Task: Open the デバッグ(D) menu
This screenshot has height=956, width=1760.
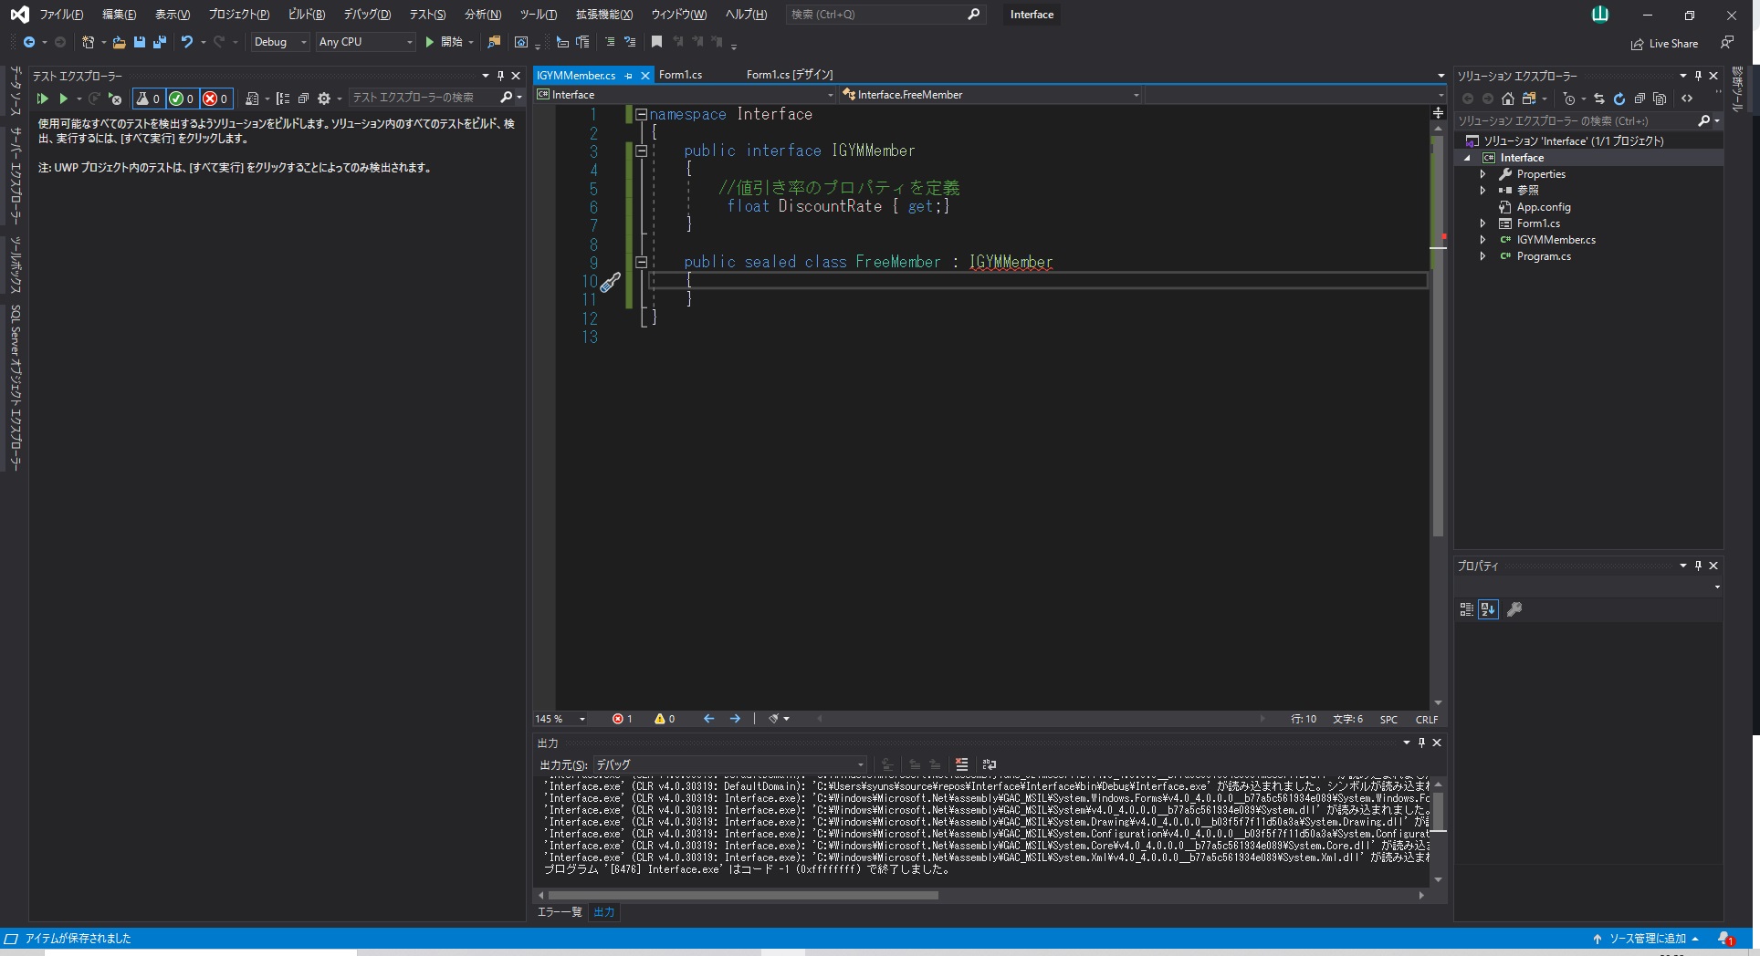Action: tap(366, 15)
